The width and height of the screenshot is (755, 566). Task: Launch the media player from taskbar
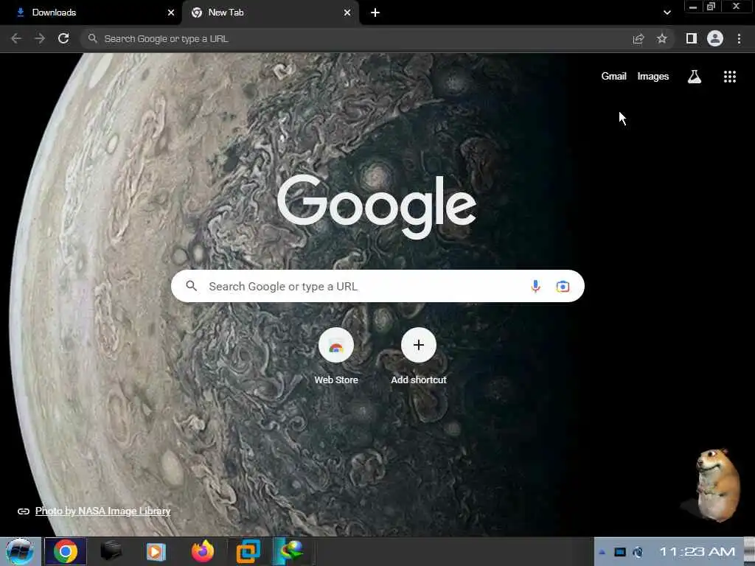pos(156,551)
